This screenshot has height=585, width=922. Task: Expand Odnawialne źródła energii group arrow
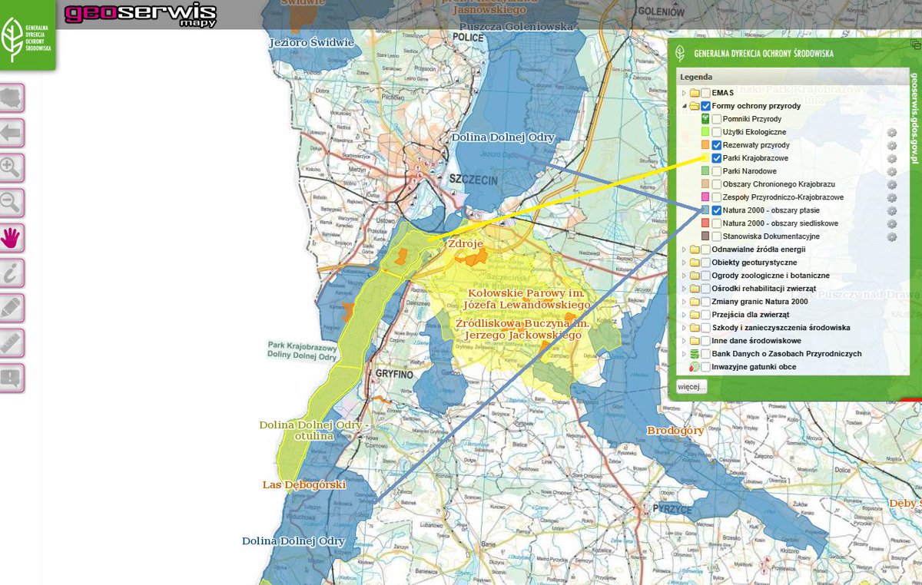(684, 250)
